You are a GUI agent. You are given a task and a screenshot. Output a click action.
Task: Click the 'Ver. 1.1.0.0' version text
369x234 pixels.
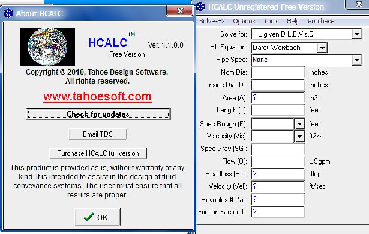pyautogui.click(x=166, y=45)
